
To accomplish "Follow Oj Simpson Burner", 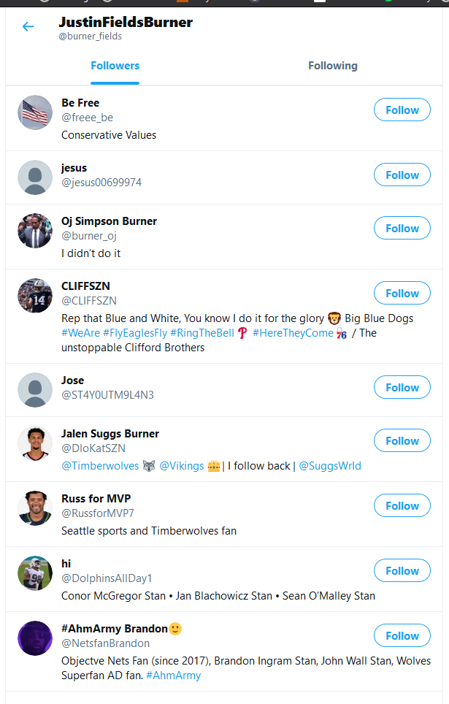I will pyautogui.click(x=402, y=229).
